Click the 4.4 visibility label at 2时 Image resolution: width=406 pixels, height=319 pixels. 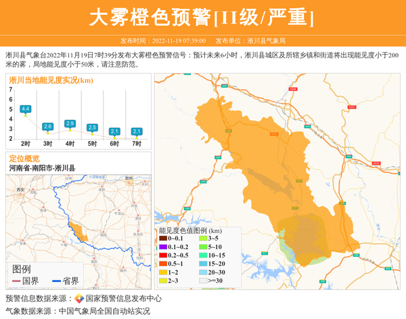coord(26,109)
